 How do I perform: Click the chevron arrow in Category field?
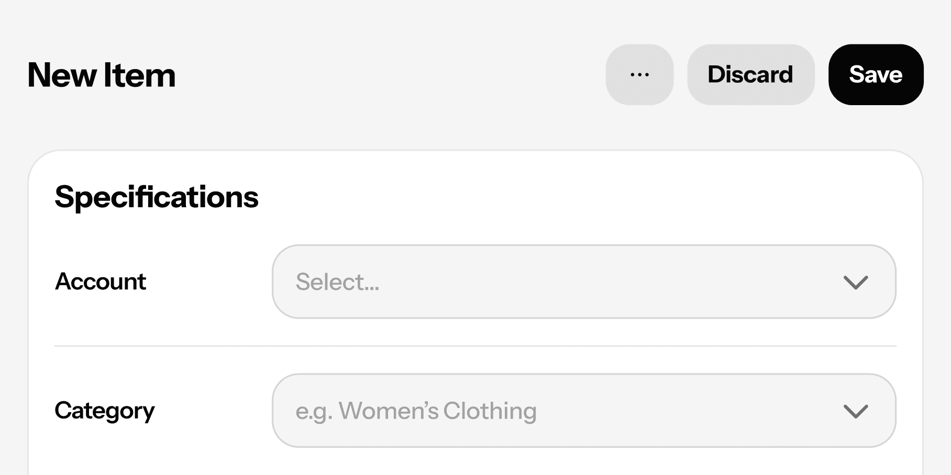pos(856,411)
